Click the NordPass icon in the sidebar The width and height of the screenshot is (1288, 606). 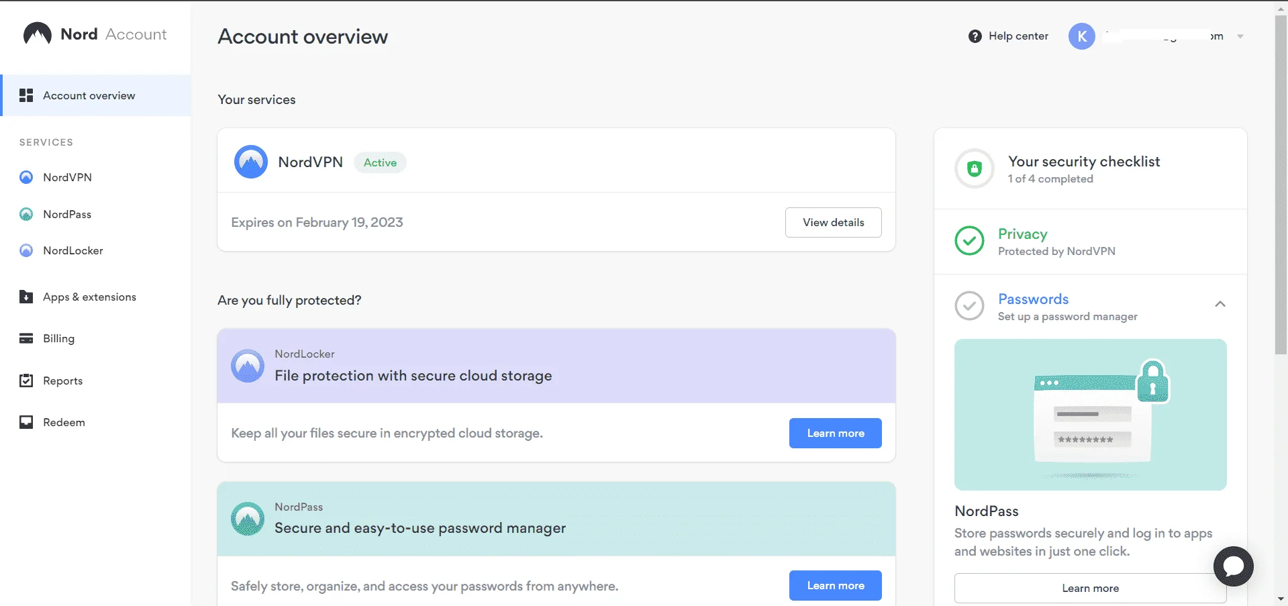click(26, 214)
